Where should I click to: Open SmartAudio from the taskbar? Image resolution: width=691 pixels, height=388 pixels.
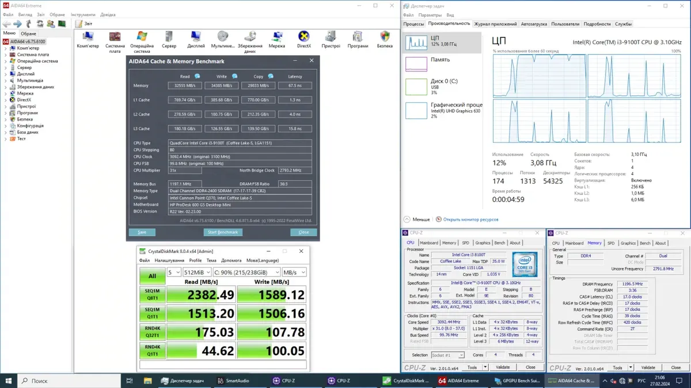pos(233,381)
